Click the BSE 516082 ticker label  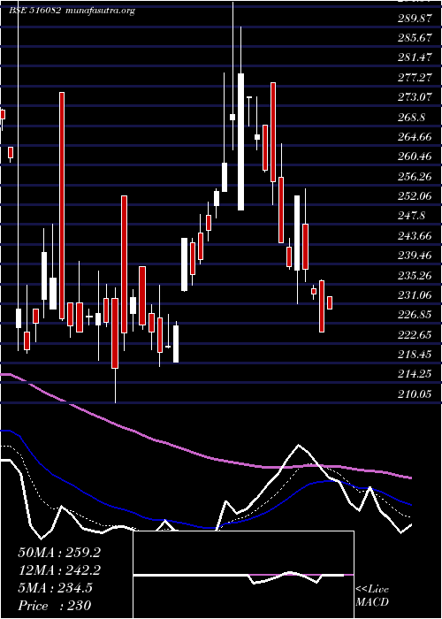pyautogui.click(x=34, y=11)
